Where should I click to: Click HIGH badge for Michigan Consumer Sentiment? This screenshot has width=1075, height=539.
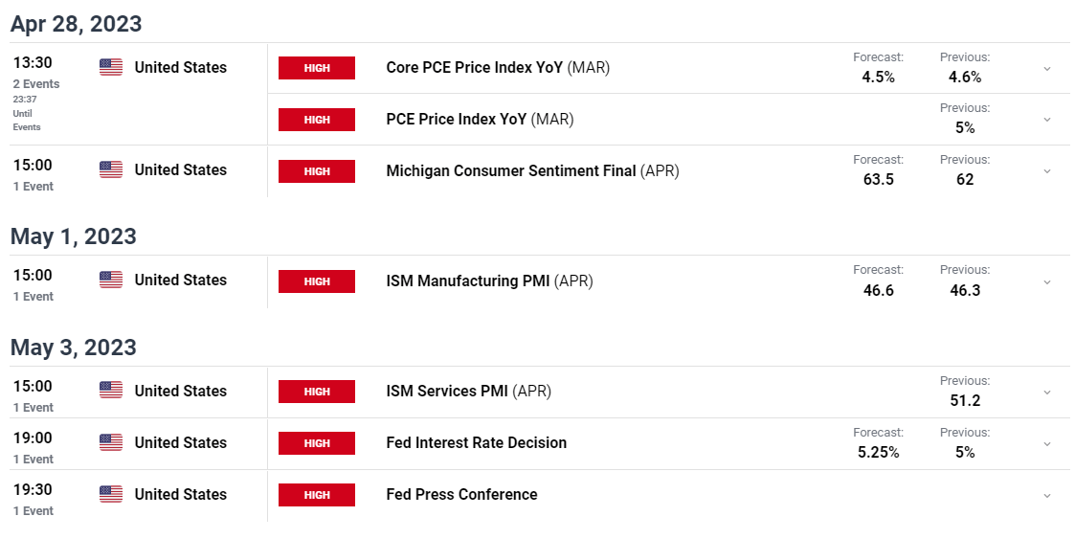coord(317,171)
